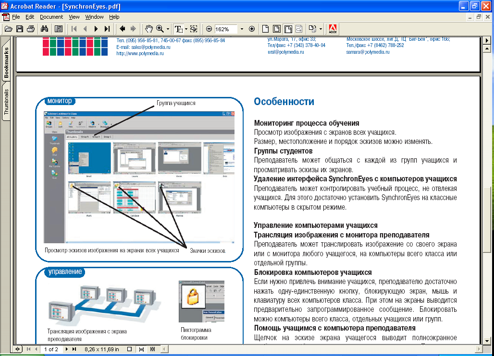Select the Hand tool
The height and width of the screenshot is (356, 494).
[x=148, y=29]
